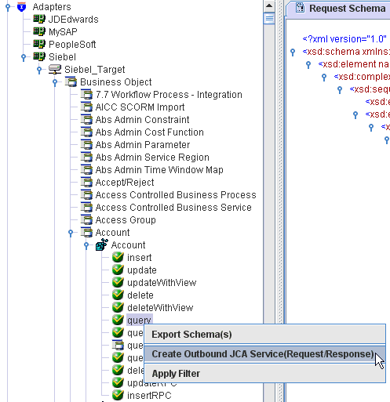Collapse the Siebel_Target node
The height and width of the screenshot is (402, 390).
click(x=39, y=70)
